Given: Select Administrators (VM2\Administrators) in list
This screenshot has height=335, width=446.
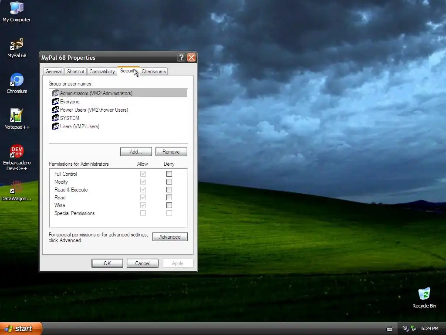Looking at the screenshot, I should click(x=118, y=93).
